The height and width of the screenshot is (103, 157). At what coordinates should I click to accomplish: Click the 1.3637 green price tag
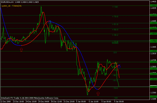coord(153,69)
